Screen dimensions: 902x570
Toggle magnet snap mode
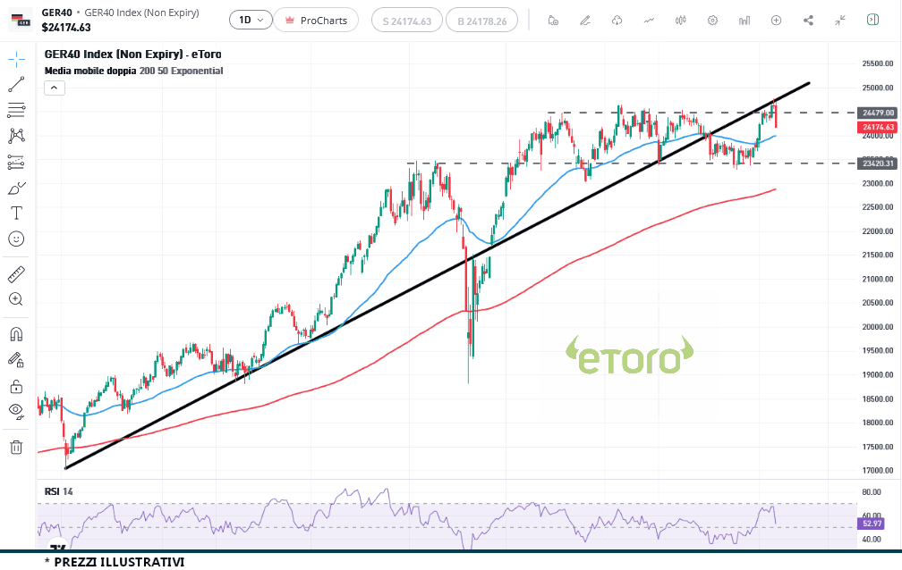[x=16, y=335]
